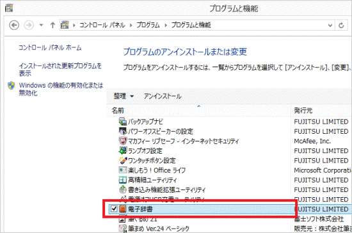Select the 電子辞書 program name
This screenshot has height=233, width=352.
coord(140,209)
